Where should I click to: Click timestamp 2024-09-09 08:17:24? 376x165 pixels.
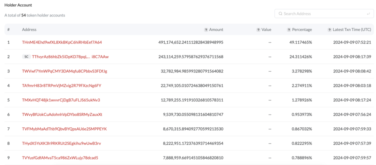[352, 100]
